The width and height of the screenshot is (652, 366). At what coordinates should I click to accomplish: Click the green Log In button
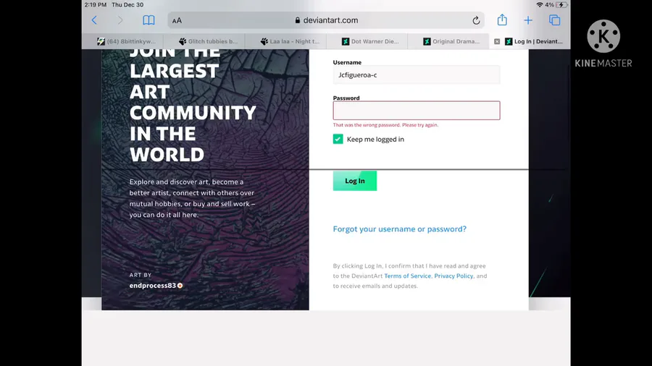355,181
